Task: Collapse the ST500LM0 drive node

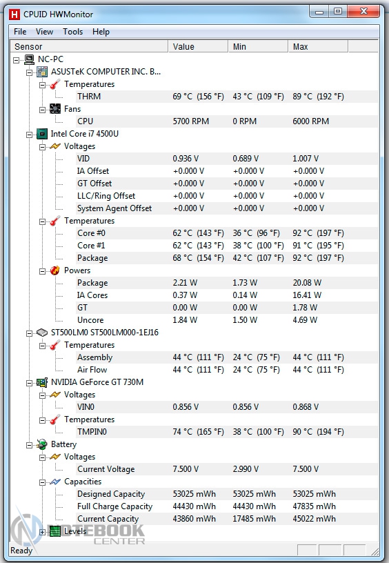Action: pyautogui.click(x=29, y=333)
